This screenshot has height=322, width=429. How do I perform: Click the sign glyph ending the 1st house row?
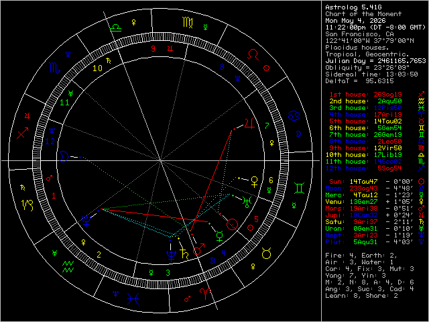(422, 94)
